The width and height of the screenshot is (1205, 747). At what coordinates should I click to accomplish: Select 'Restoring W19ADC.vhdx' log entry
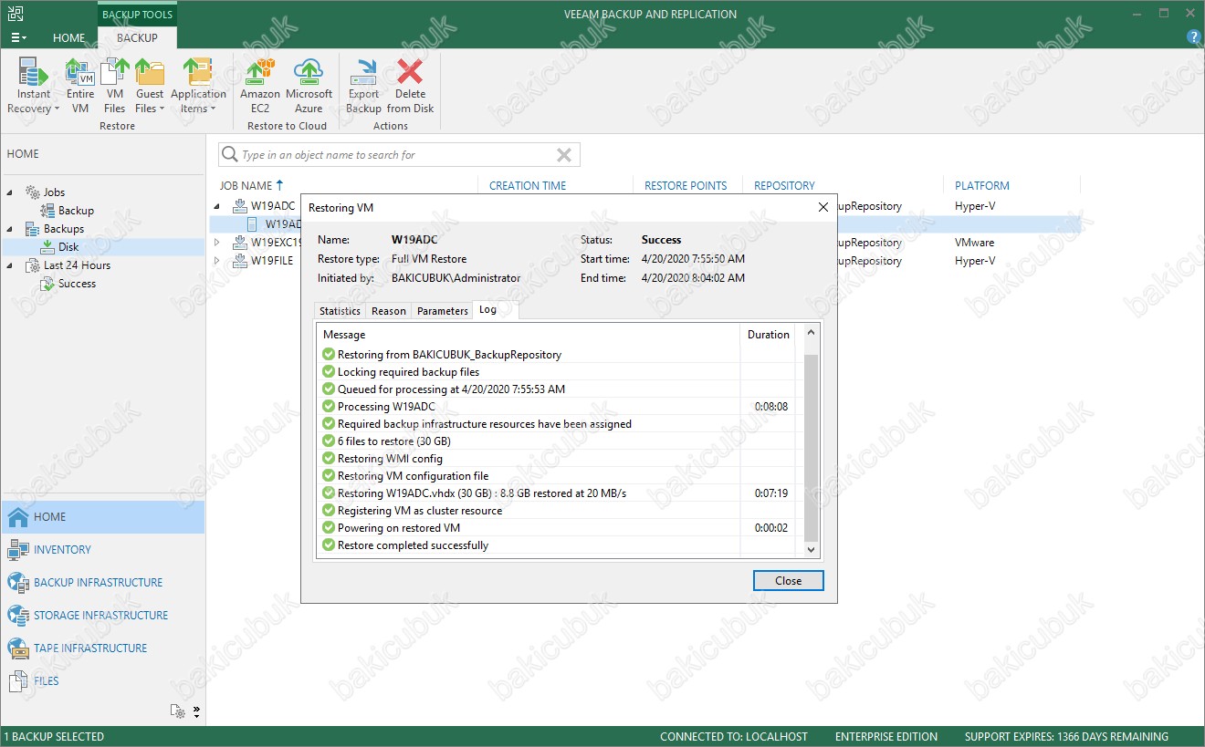(x=555, y=493)
